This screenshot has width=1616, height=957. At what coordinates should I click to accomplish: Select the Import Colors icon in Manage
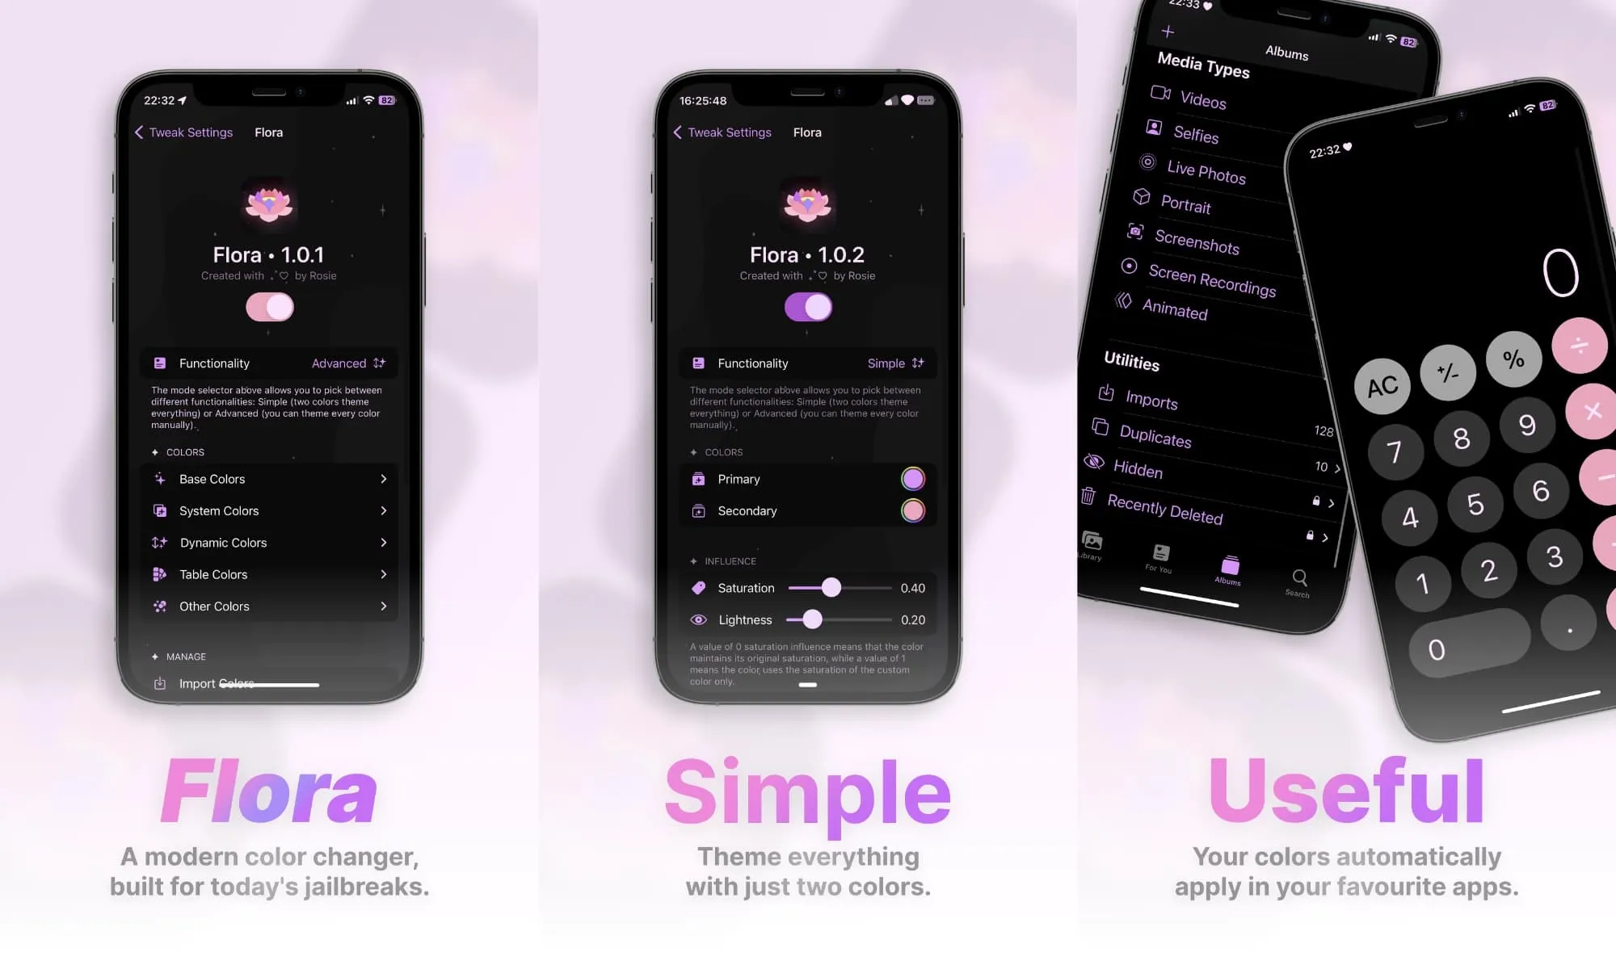162,682
